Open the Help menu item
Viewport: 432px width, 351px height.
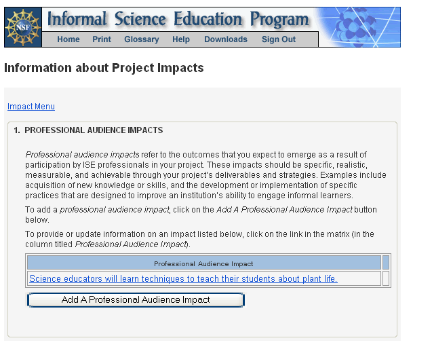[x=181, y=39]
